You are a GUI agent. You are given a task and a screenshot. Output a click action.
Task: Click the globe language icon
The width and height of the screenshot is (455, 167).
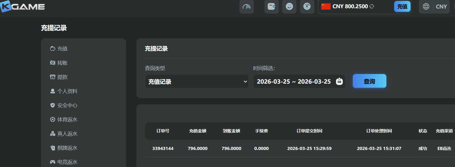tap(426, 7)
